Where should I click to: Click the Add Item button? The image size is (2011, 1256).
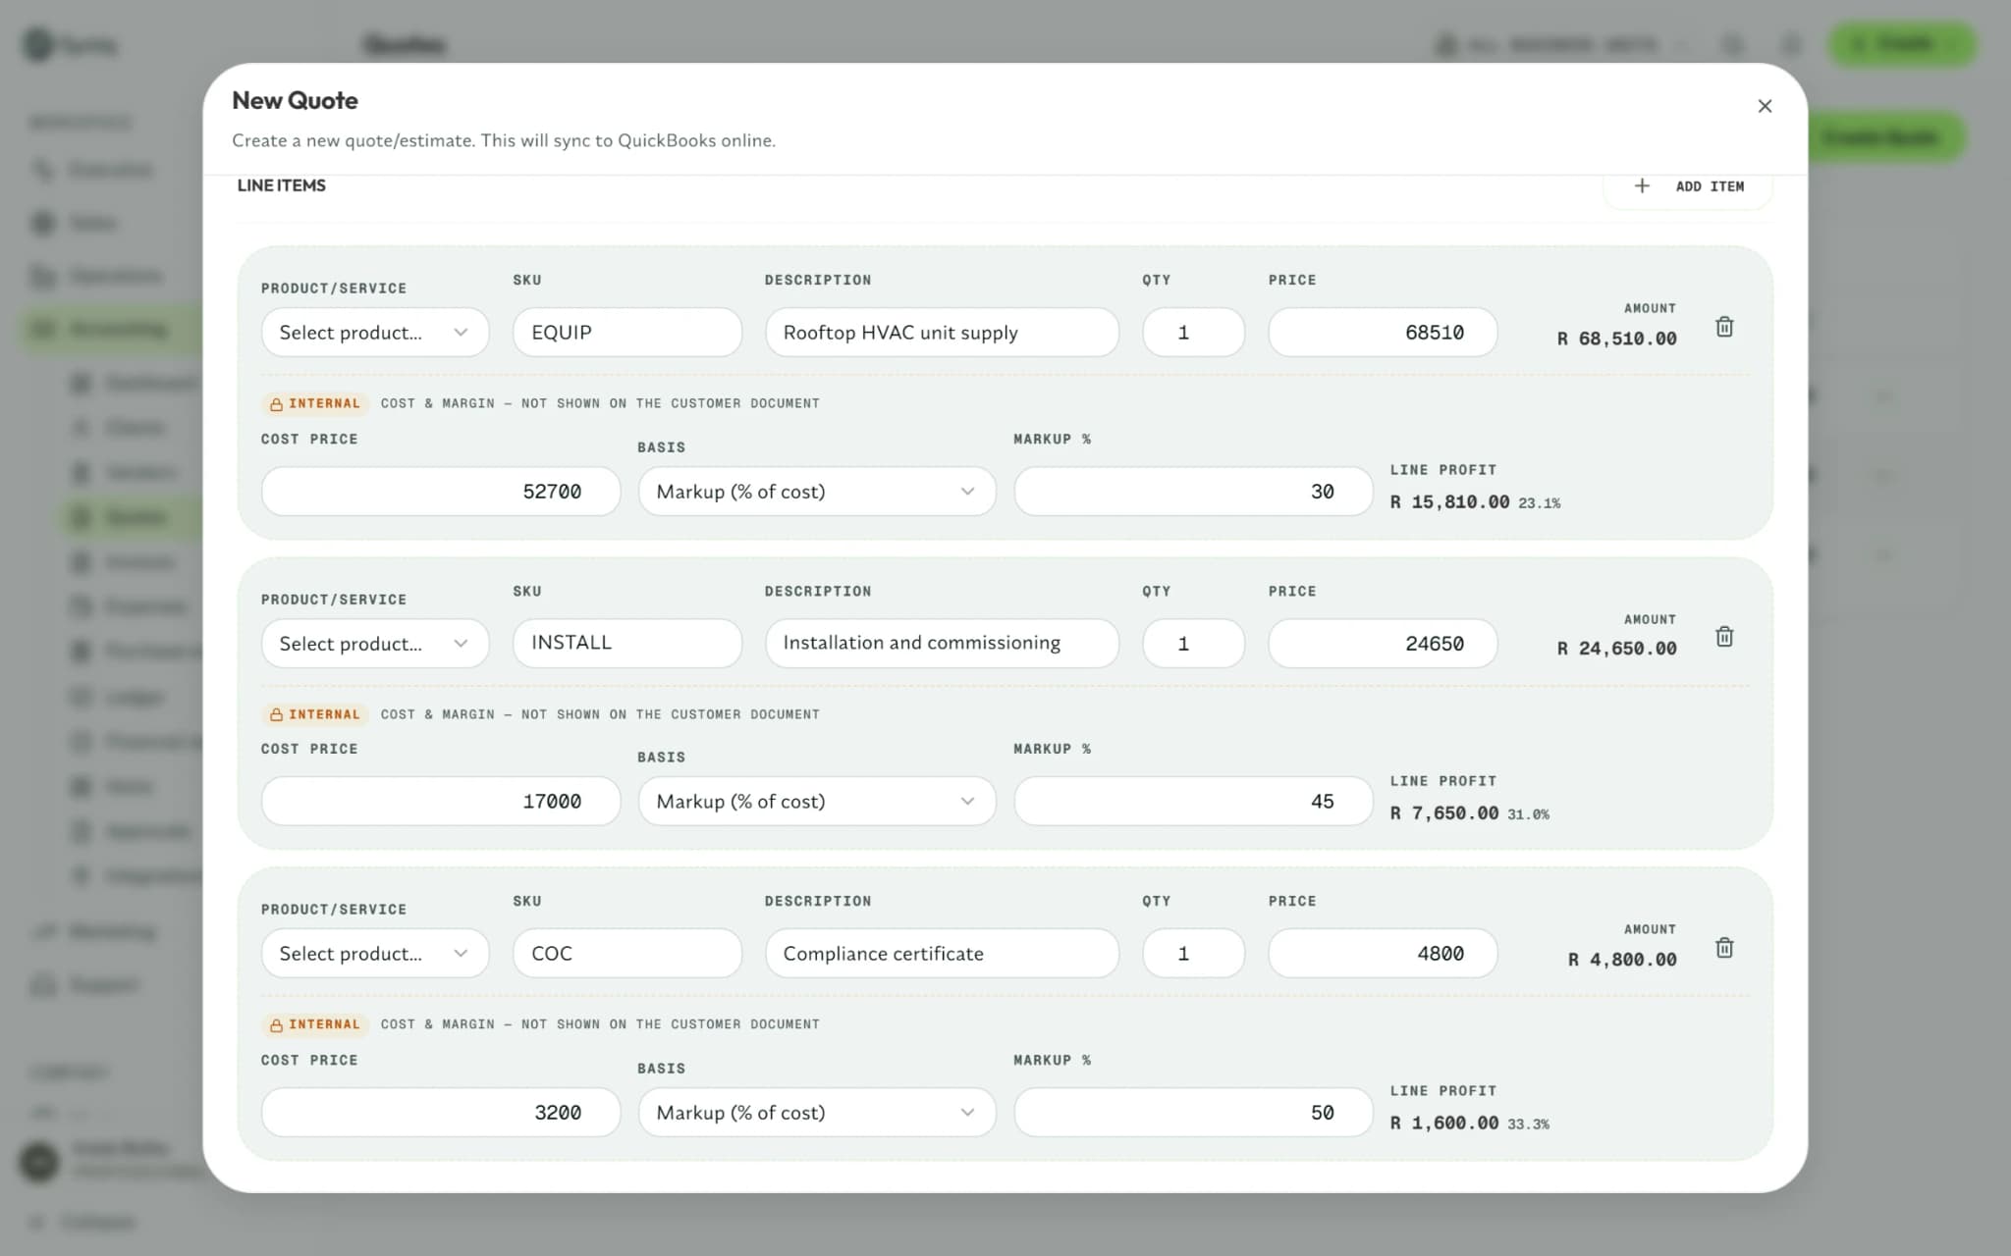pyautogui.click(x=1688, y=186)
